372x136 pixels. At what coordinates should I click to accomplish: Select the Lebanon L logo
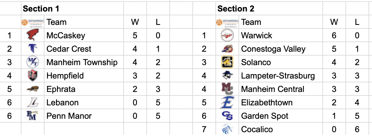[33, 102]
